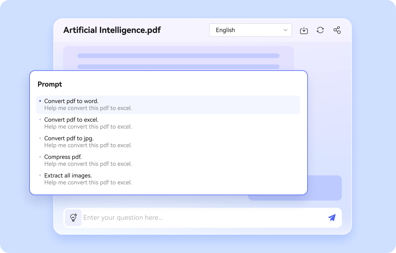Choose the "Extract all images." prompt
Image resolution: width=396 pixels, height=253 pixels.
pos(68,176)
